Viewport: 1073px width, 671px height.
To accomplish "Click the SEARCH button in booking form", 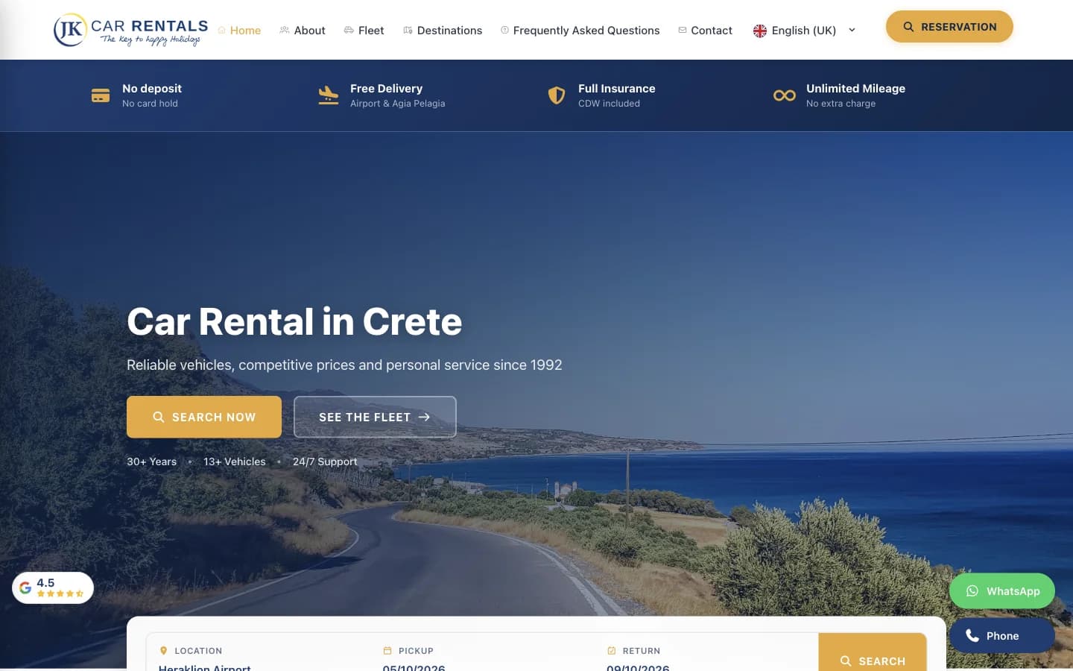I will pos(873,653).
